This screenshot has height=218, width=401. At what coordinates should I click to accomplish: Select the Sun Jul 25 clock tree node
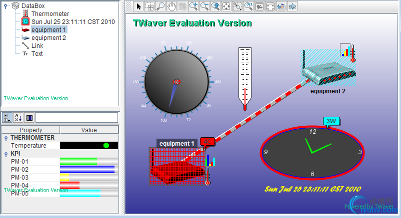tap(73, 21)
